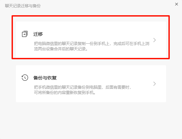Close the 聊天记录迁移与备份 dialog
This screenshot has height=139, width=182.
(177, 4)
